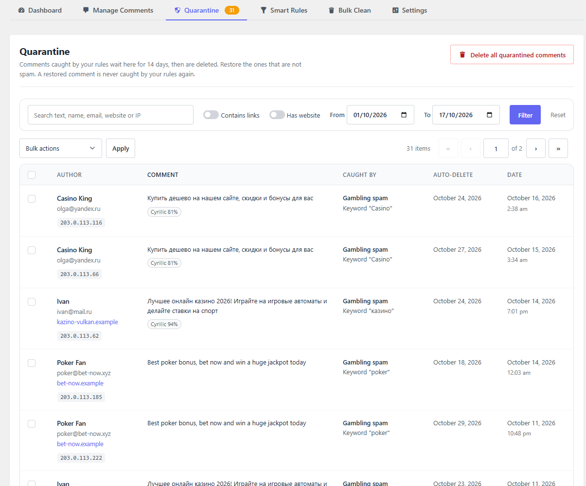The image size is (586, 486).
Task: Click the 31 items count text
Action: [418, 149]
